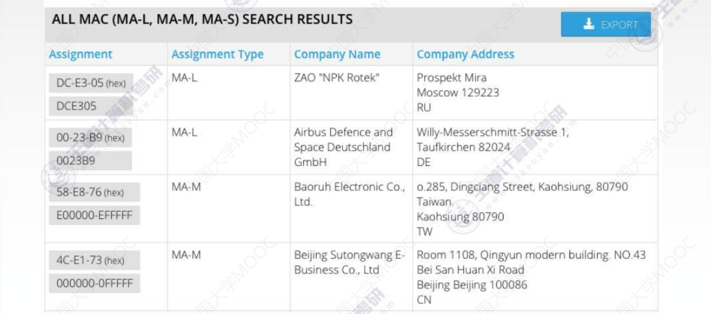Select the DC-E3-05 (hex) assignment box

tap(91, 83)
